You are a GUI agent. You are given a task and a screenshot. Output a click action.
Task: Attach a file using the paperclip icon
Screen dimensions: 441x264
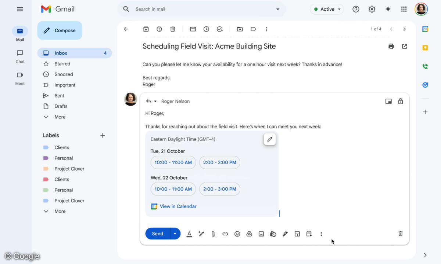pyautogui.click(x=213, y=234)
